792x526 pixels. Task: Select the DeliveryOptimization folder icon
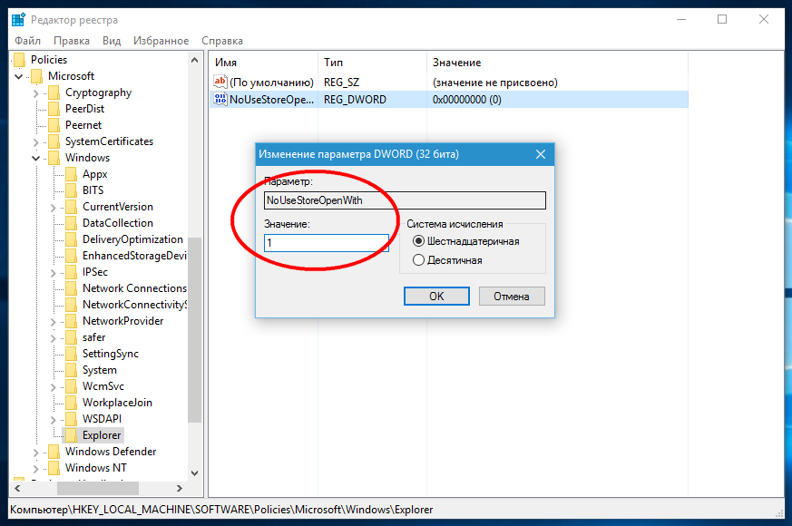pos(72,239)
